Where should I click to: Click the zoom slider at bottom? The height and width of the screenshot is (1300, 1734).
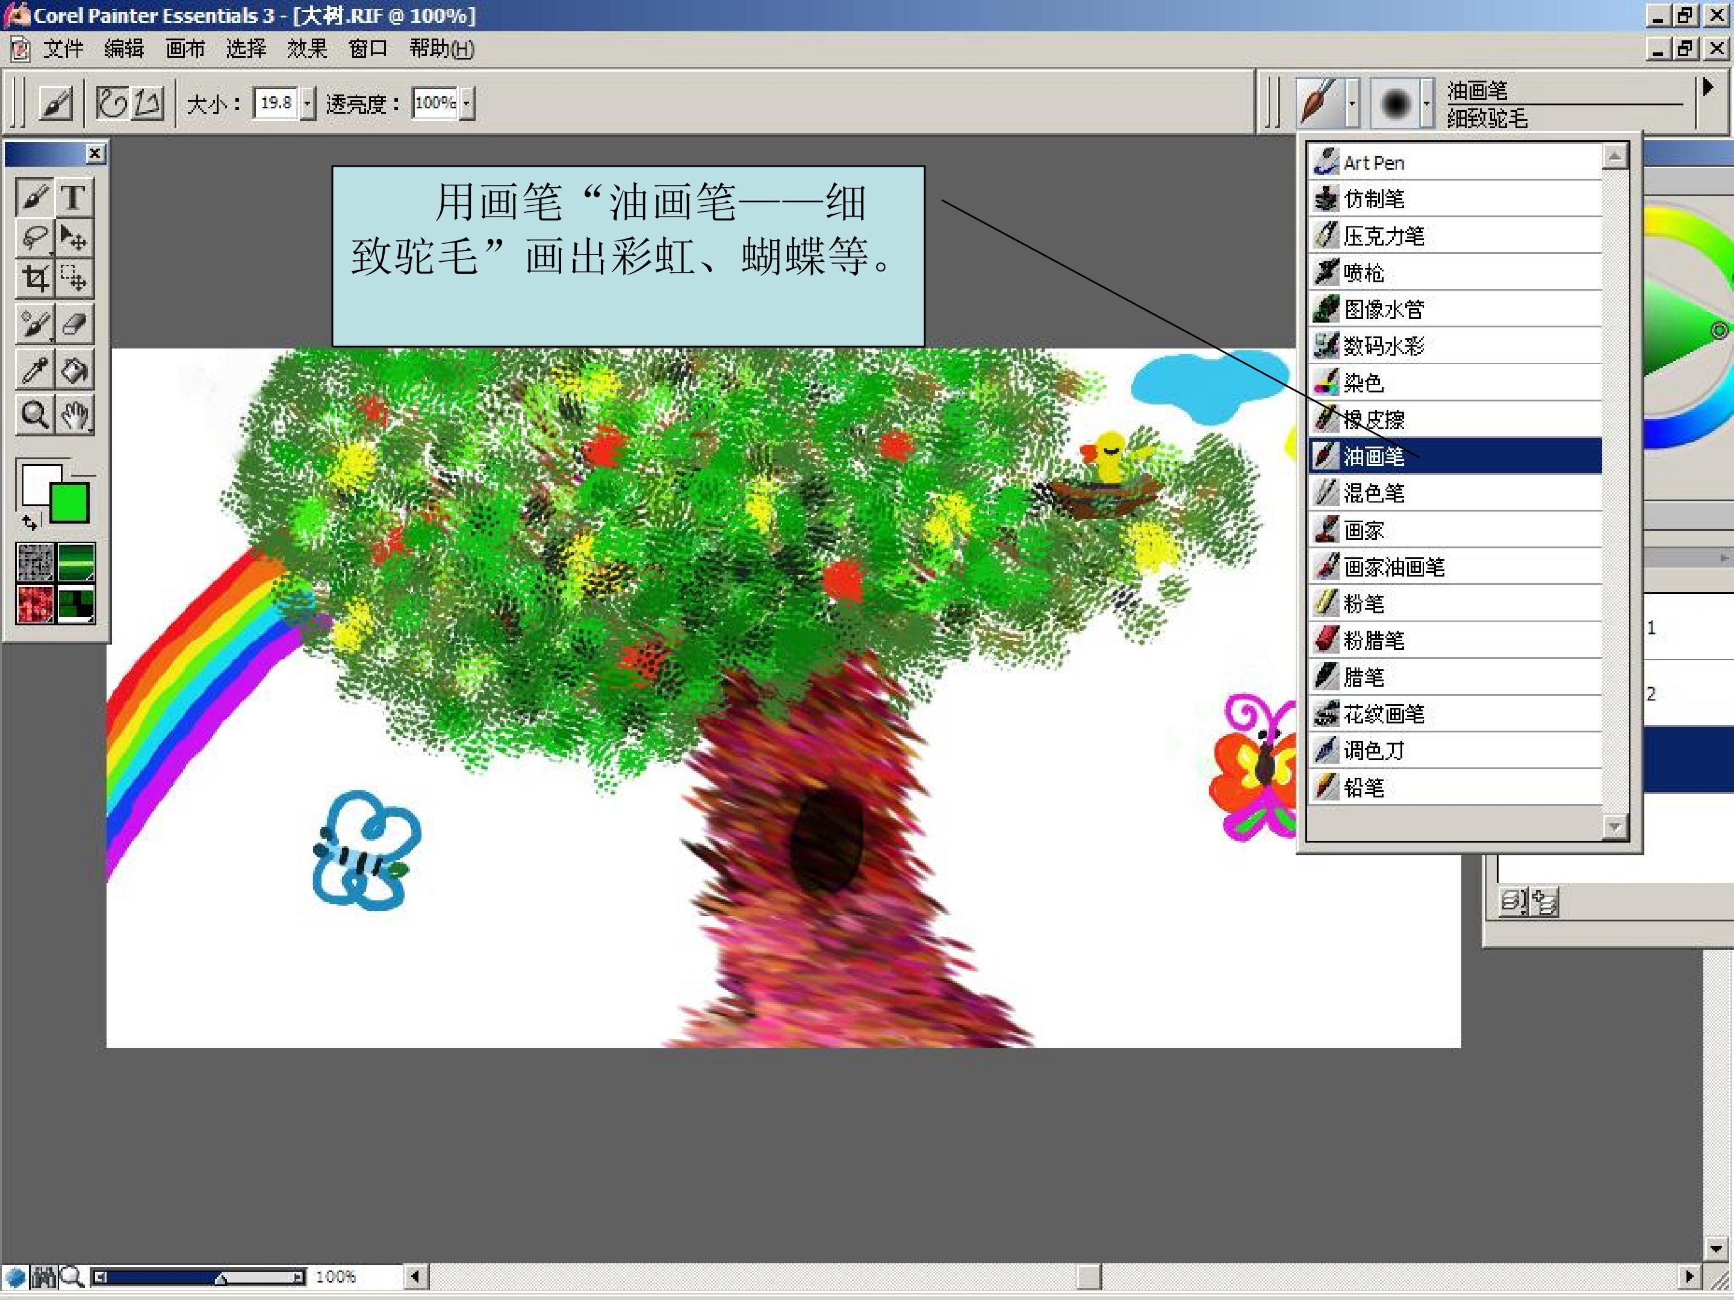(199, 1277)
